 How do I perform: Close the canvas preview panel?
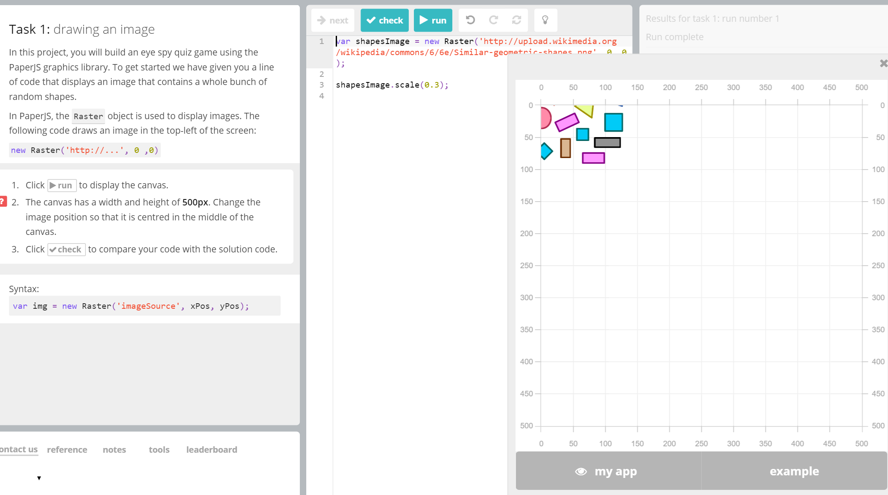tap(883, 64)
